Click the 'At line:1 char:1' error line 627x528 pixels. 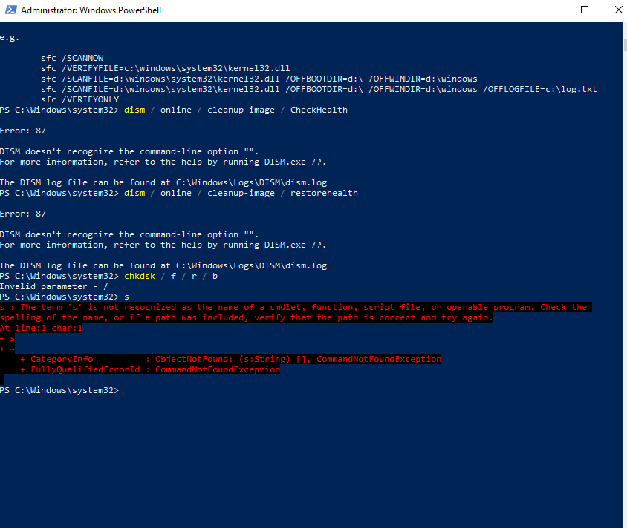pos(41,328)
